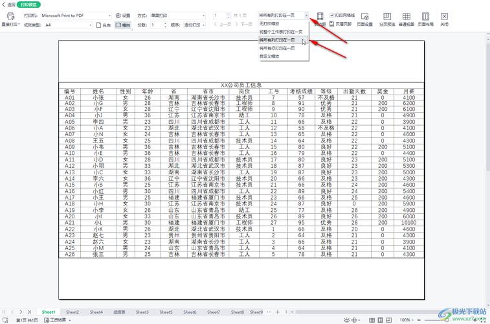The width and height of the screenshot is (490, 324).
Task: Open the printer selection dropdown
Action: pyautogui.click(x=76, y=16)
